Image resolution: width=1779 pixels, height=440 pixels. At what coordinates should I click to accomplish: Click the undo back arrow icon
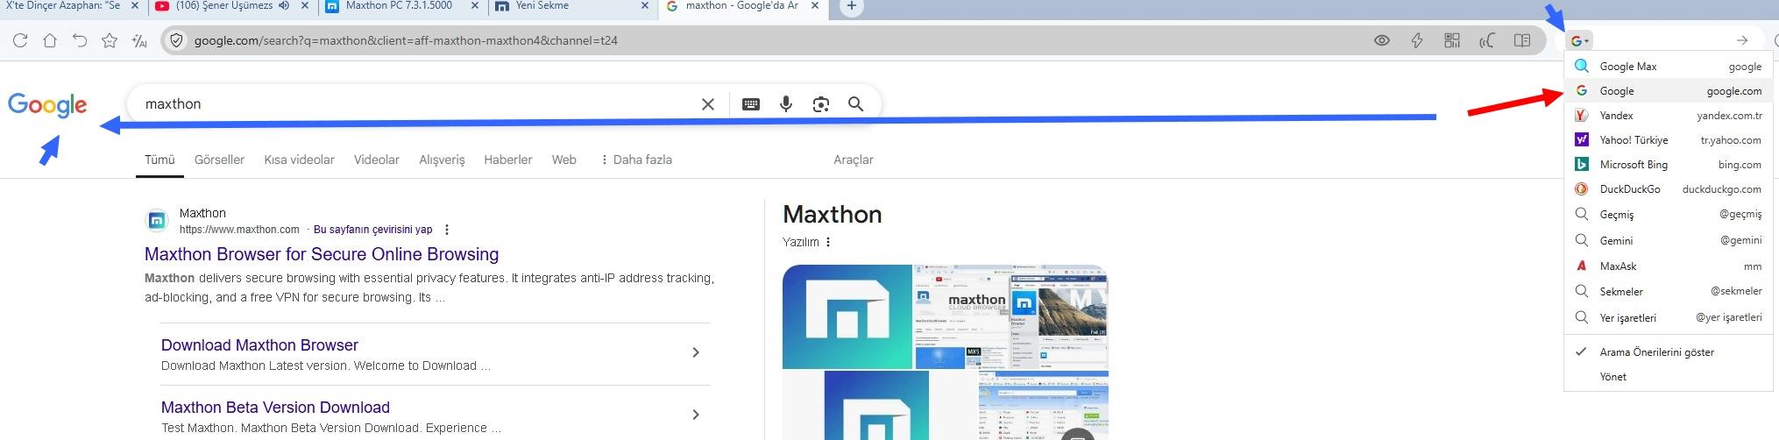80,40
